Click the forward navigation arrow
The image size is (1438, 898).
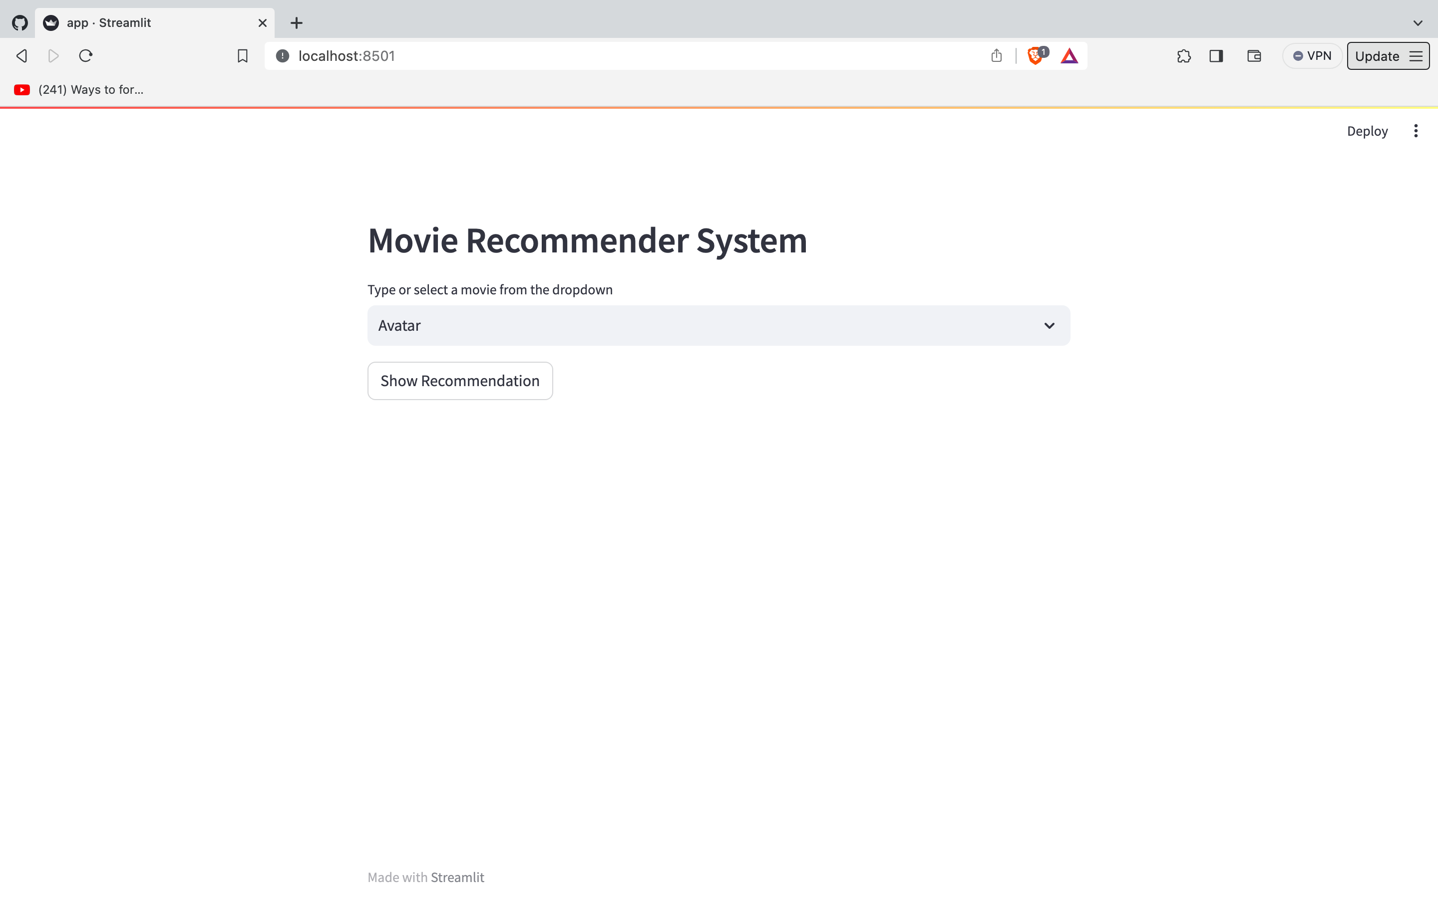[x=53, y=55]
